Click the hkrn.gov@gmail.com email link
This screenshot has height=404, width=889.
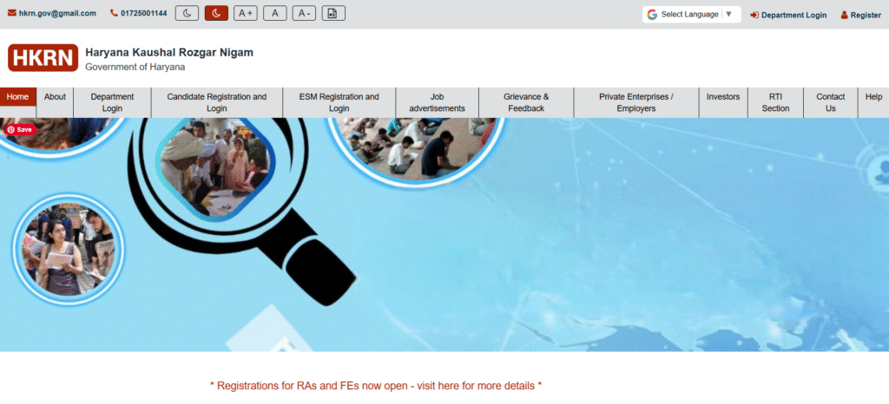[52, 14]
